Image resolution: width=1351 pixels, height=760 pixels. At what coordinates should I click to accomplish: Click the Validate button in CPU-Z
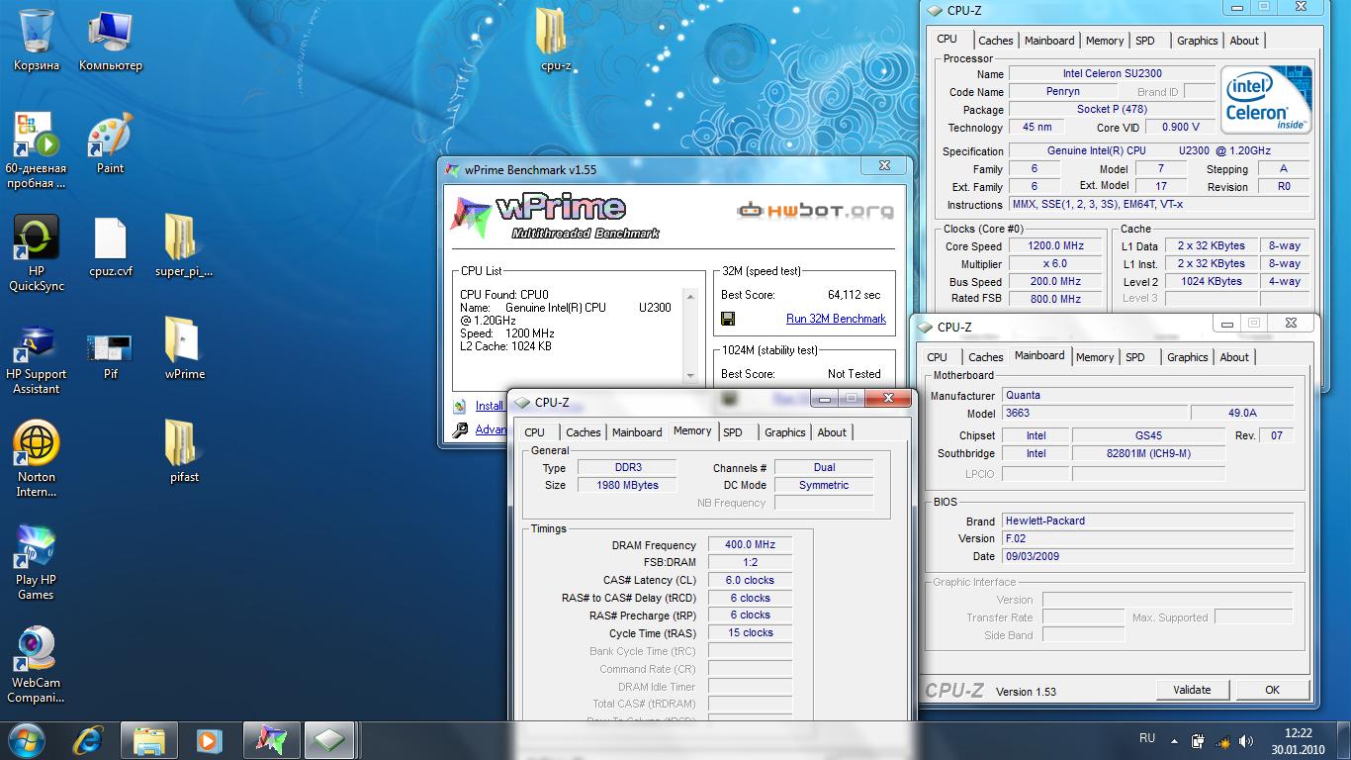click(1192, 690)
